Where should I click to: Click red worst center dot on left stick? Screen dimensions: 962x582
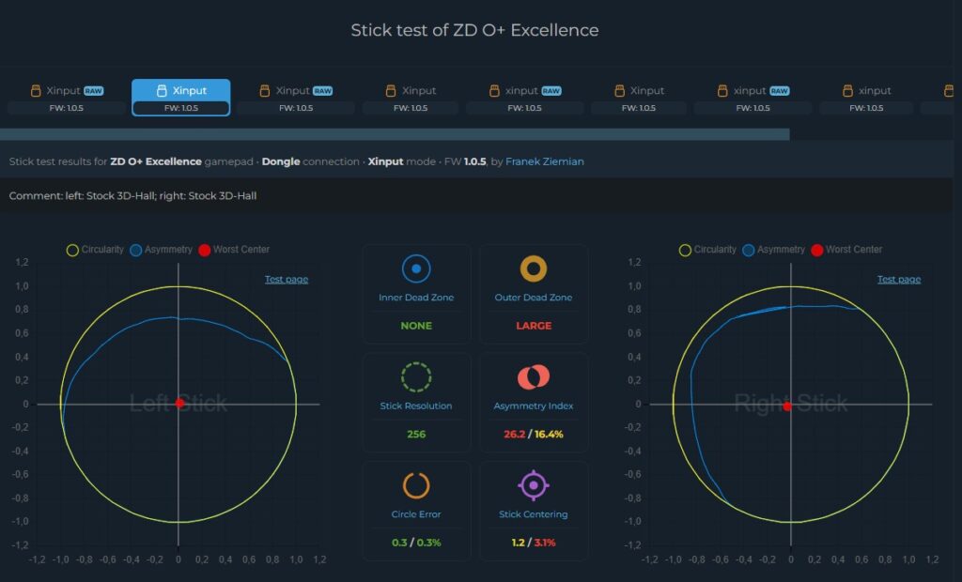(x=179, y=403)
